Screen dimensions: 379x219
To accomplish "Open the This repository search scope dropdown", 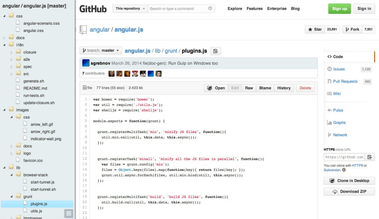I will pyautogui.click(x=130, y=9).
